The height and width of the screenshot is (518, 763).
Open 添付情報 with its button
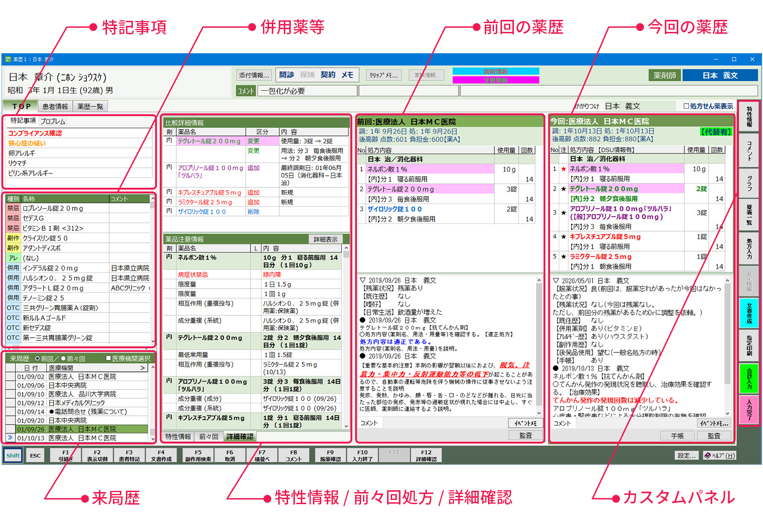pyautogui.click(x=253, y=74)
